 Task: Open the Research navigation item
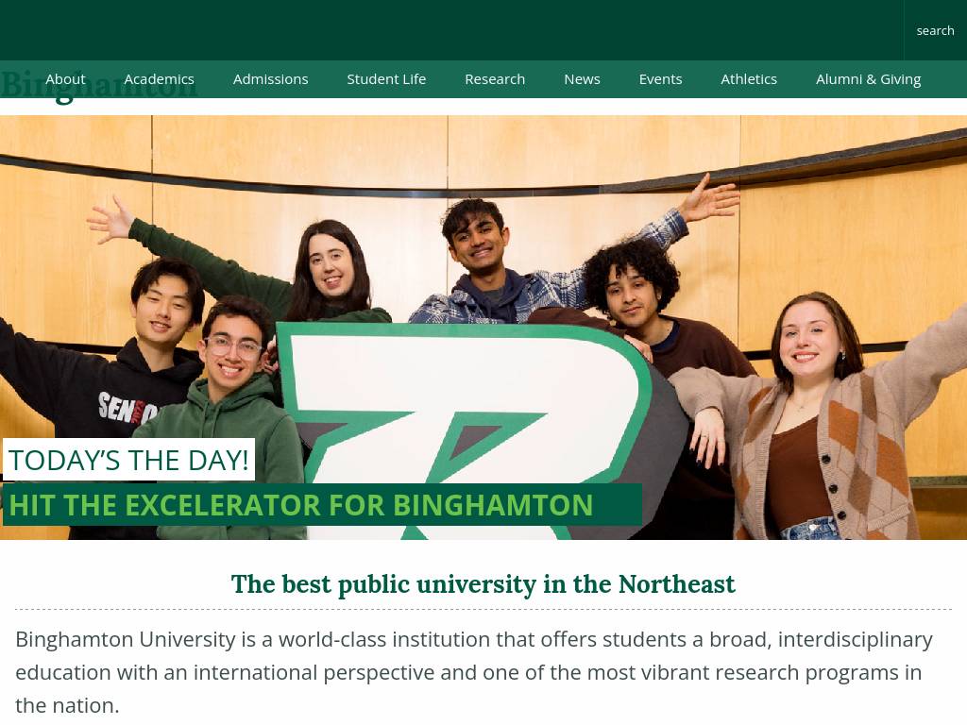(495, 79)
